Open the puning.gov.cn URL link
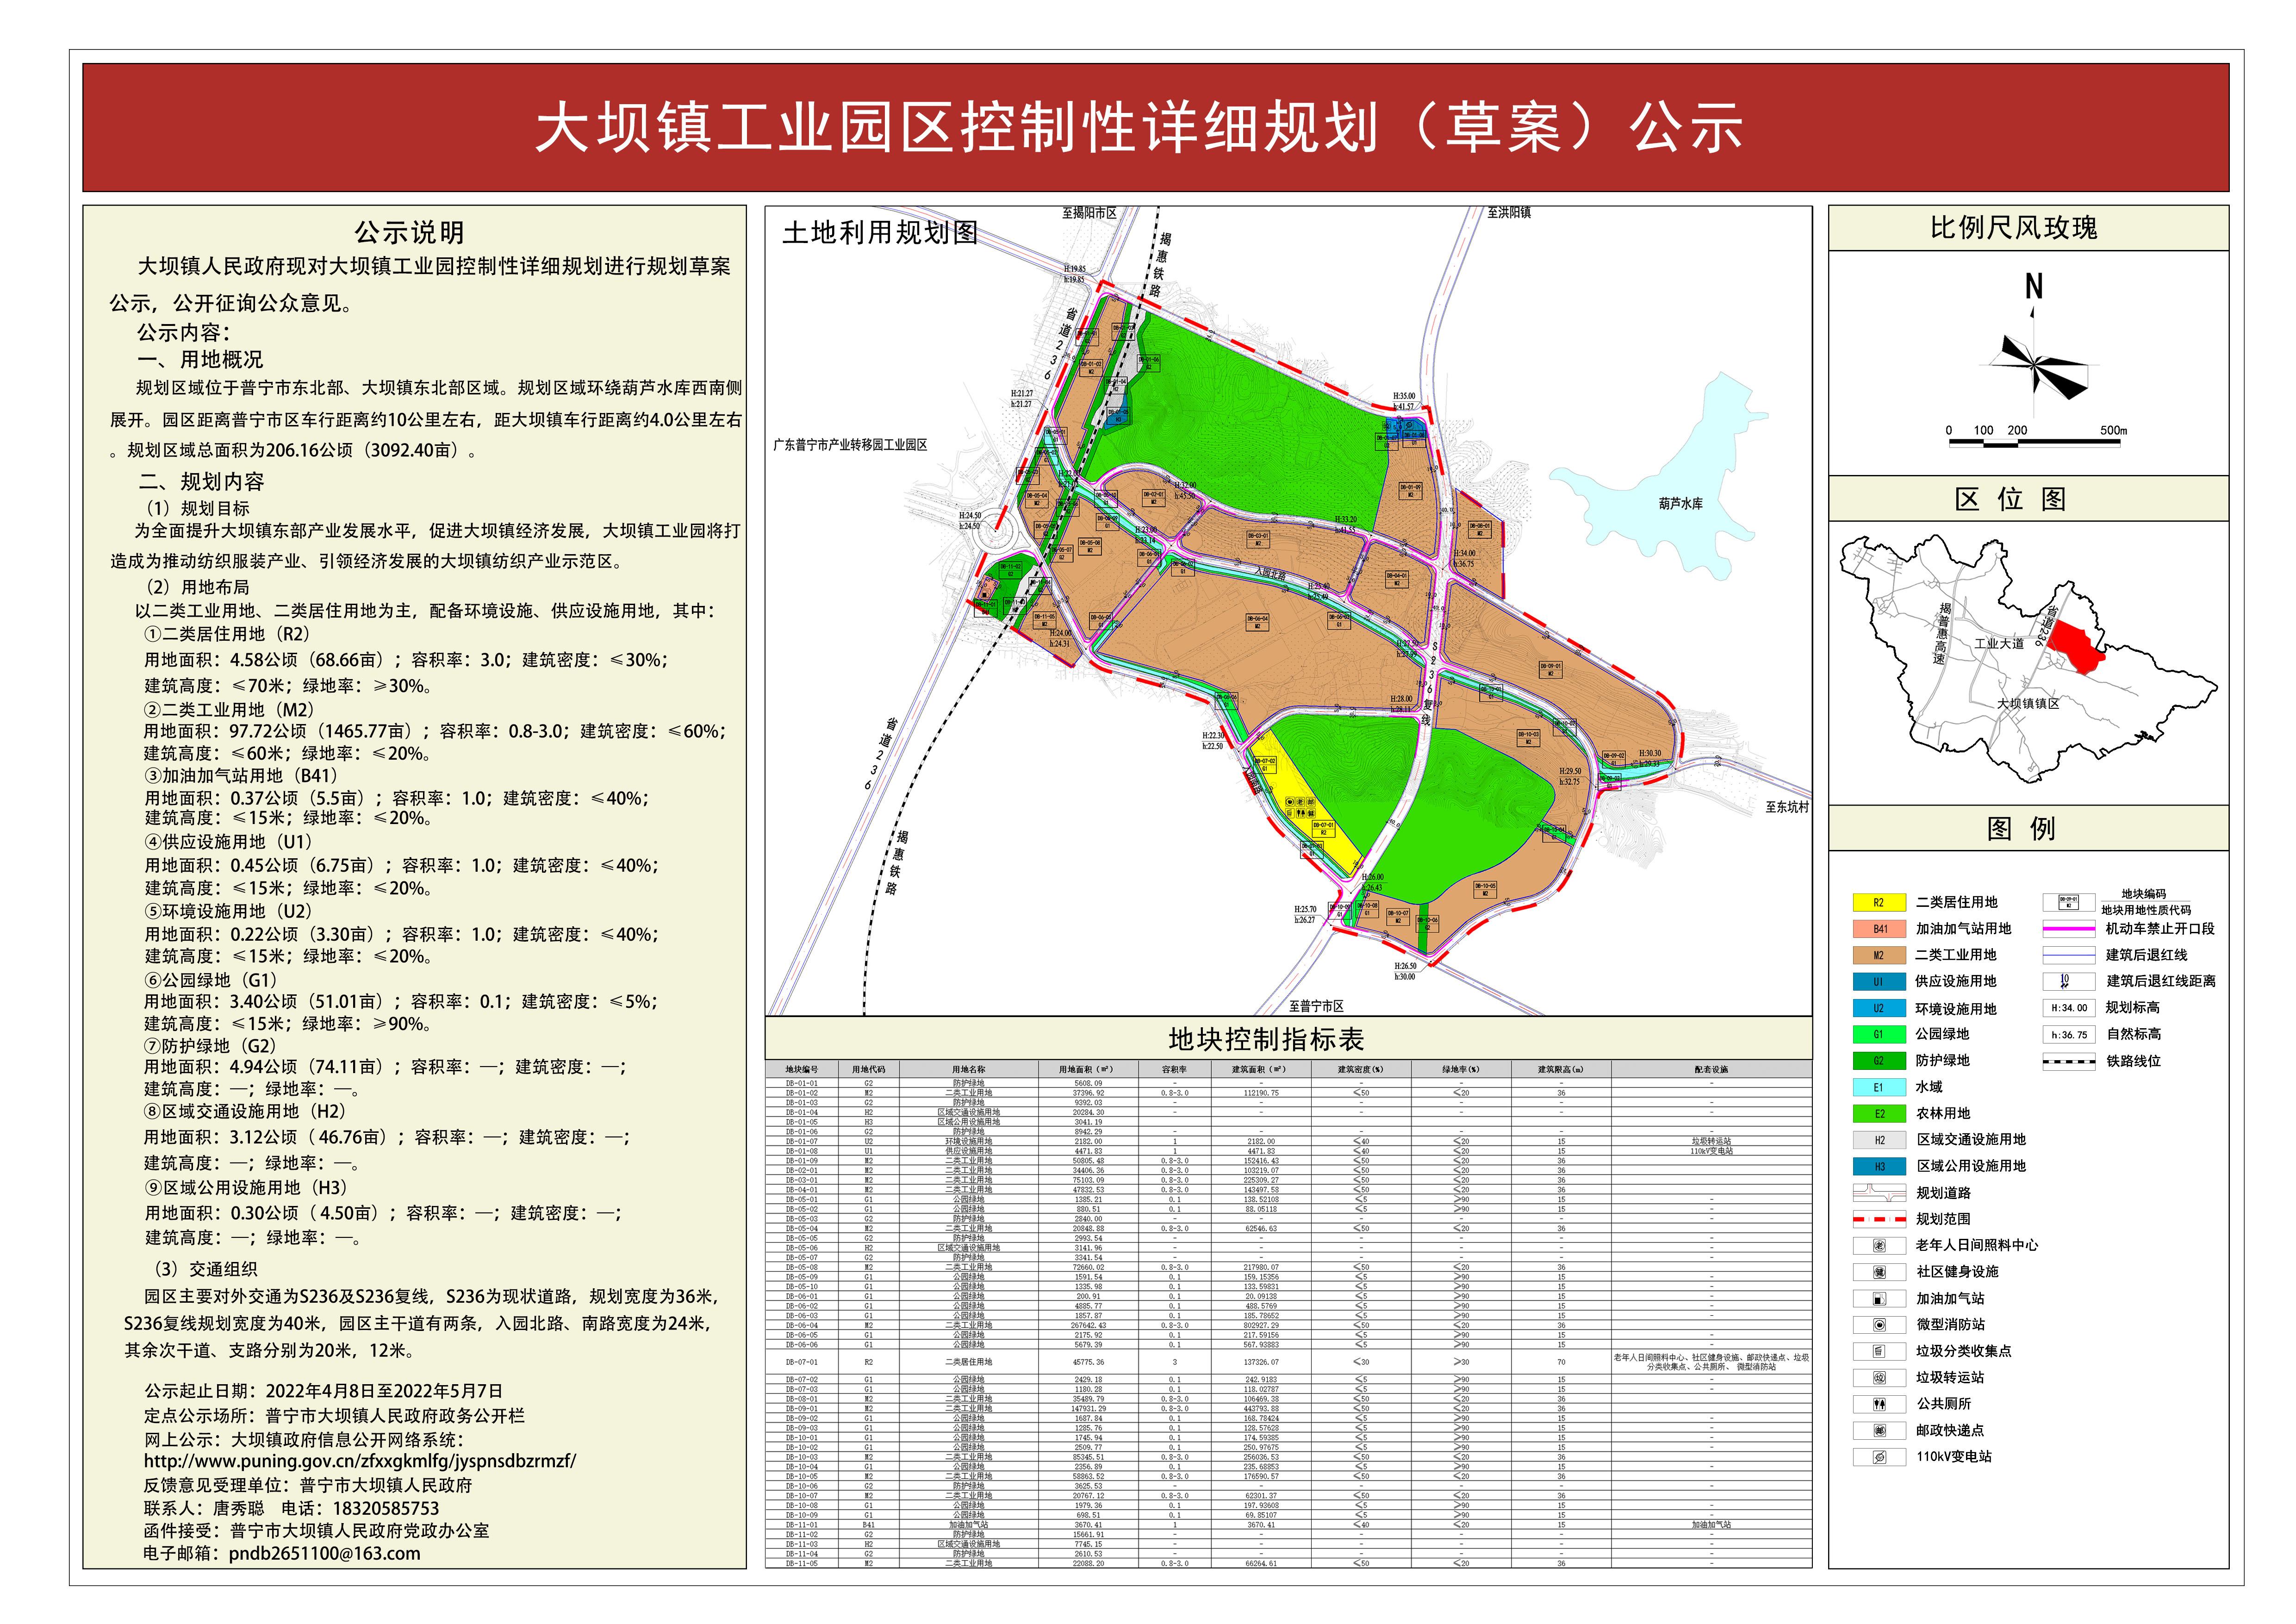Image resolution: width=2296 pixels, height=1624 pixels. click(x=360, y=1461)
